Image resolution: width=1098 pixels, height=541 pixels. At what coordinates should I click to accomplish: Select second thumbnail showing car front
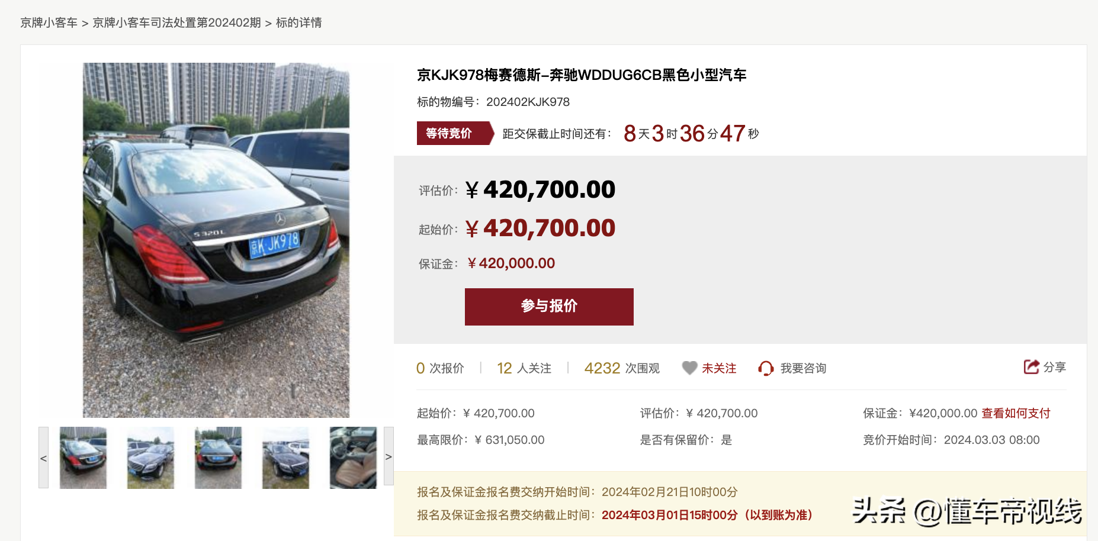[150, 458]
